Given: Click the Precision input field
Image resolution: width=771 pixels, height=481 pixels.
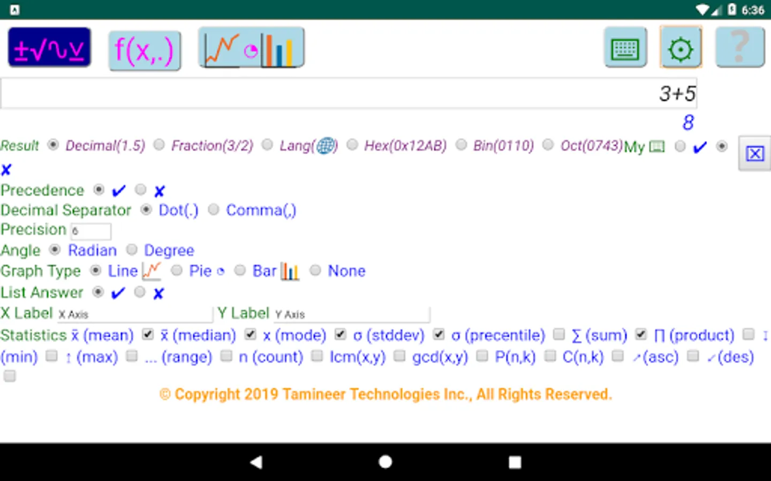Looking at the screenshot, I should [x=91, y=231].
